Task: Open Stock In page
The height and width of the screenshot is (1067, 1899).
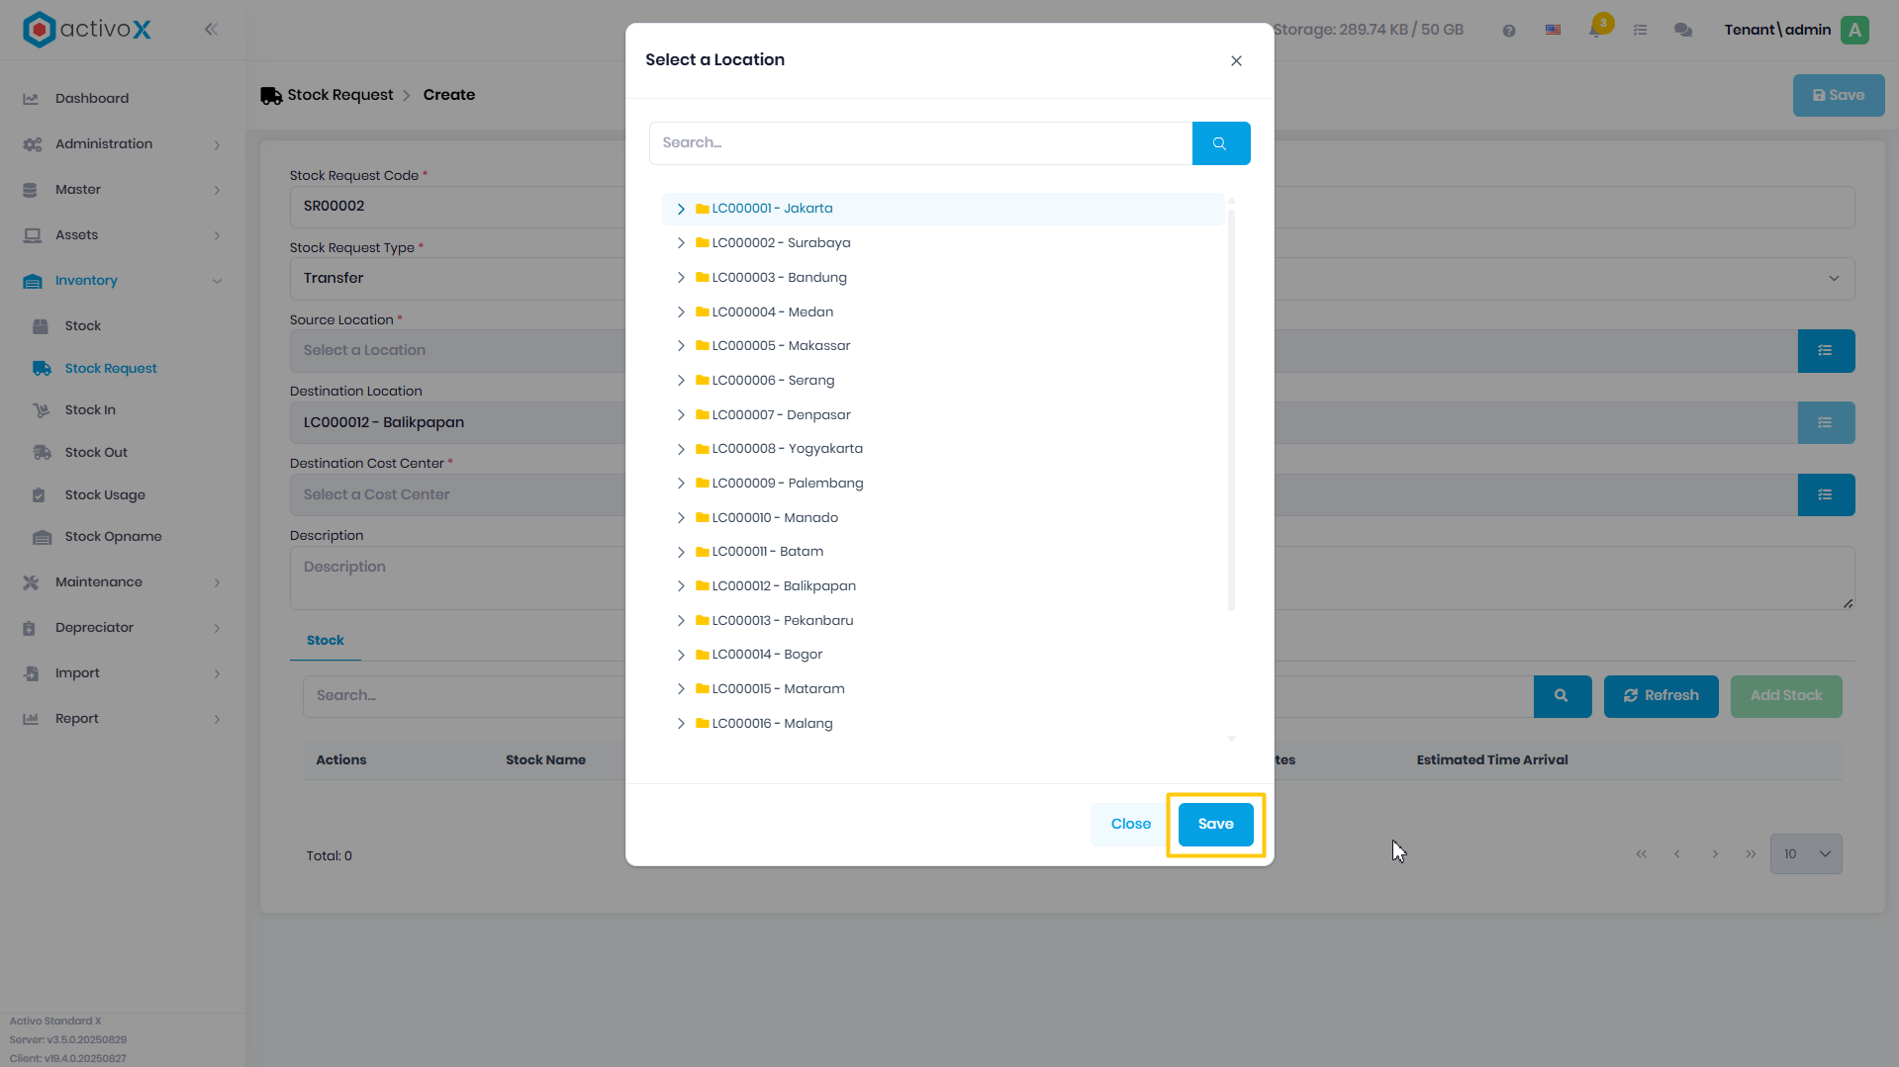Action: 90,410
